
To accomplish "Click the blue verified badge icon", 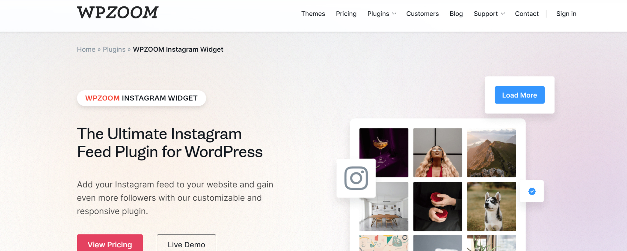I will click(532, 191).
